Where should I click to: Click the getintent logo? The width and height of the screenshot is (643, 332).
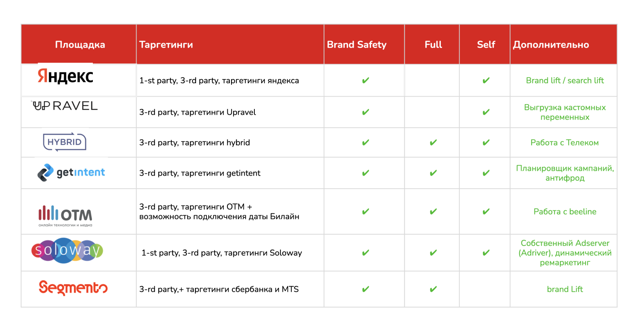click(x=71, y=172)
